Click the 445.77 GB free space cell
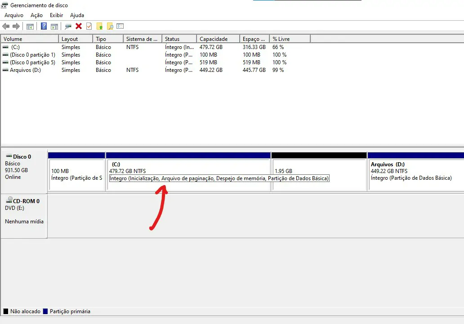The height and width of the screenshot is (324, 464). tap(254, 70)
